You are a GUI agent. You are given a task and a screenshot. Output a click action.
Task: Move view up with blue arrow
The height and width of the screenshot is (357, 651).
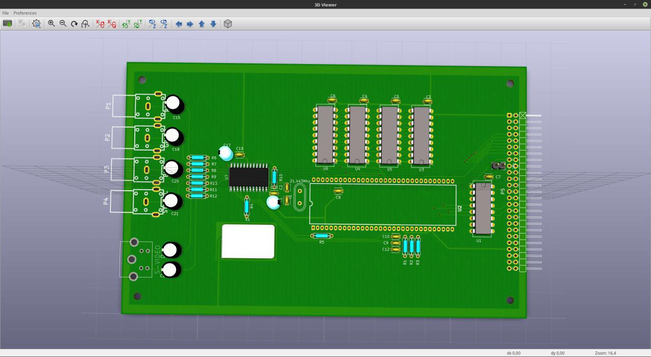(201, 23)
